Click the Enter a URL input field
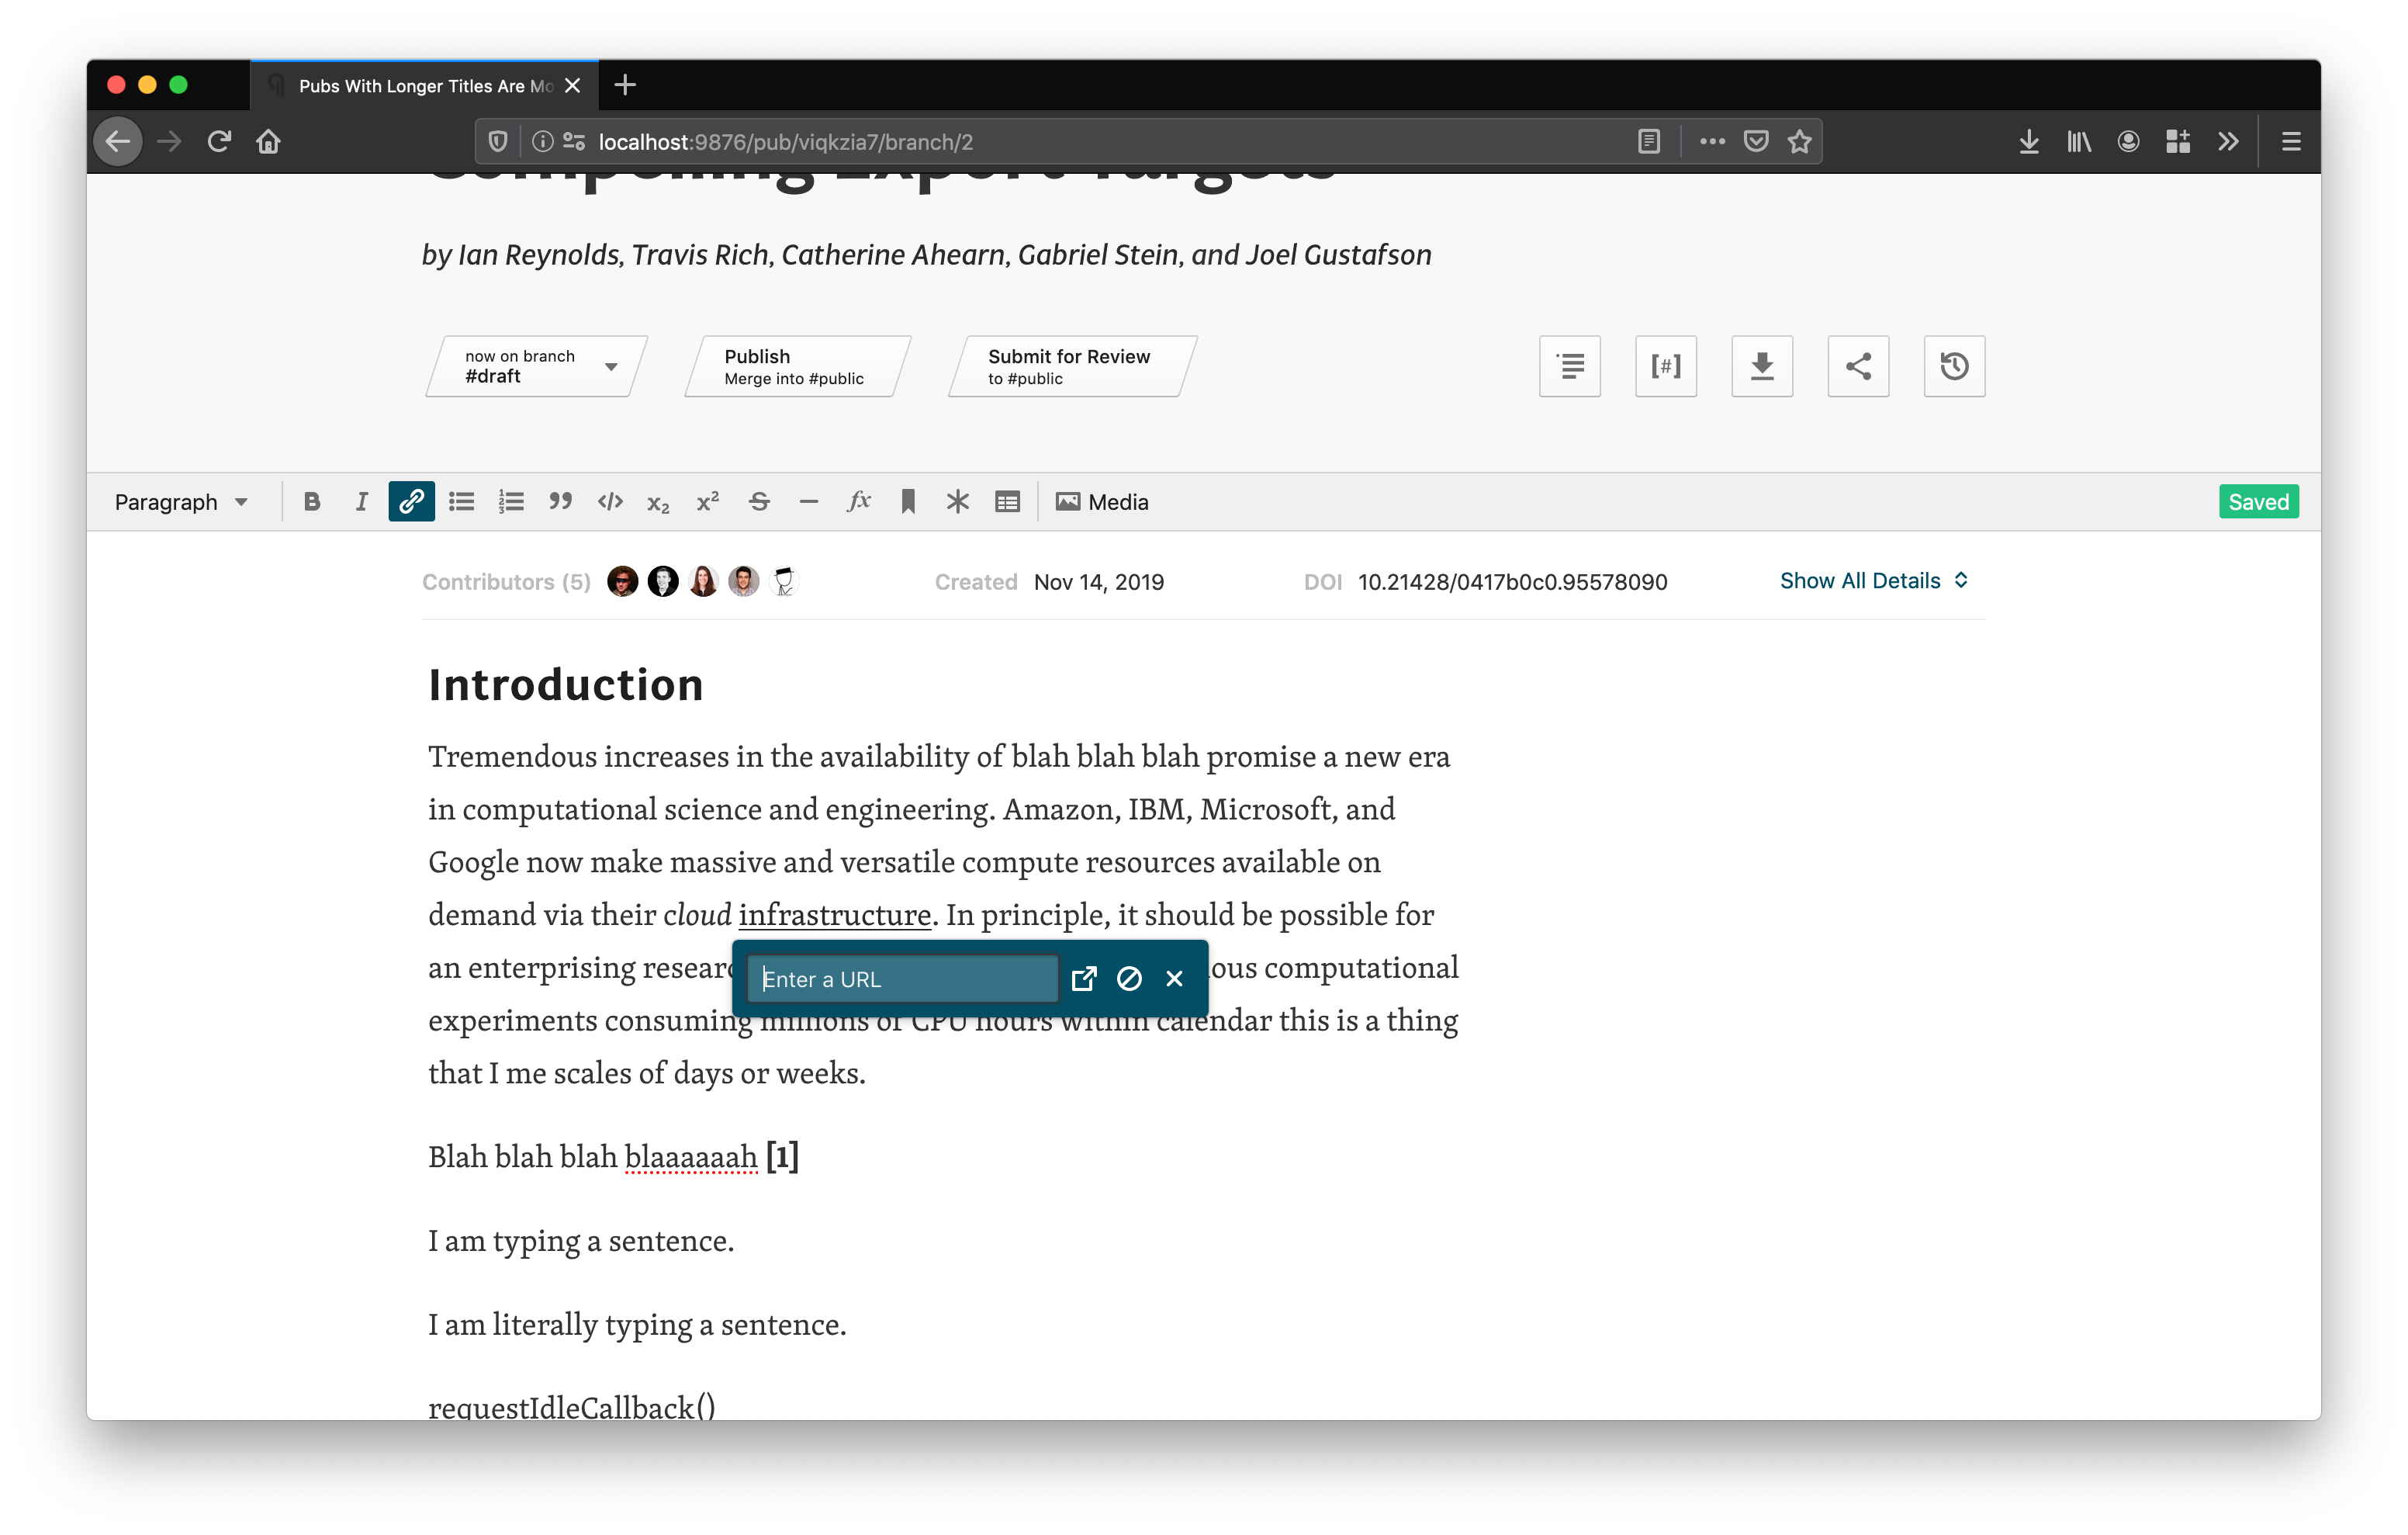2408x1535 pixels. coord(900,978)
